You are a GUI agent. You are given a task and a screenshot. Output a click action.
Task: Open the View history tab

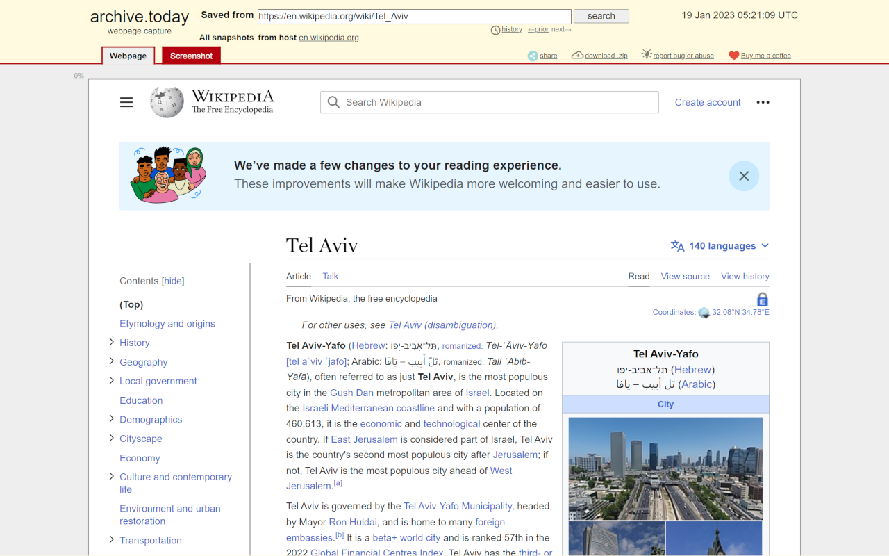point(745,276)
